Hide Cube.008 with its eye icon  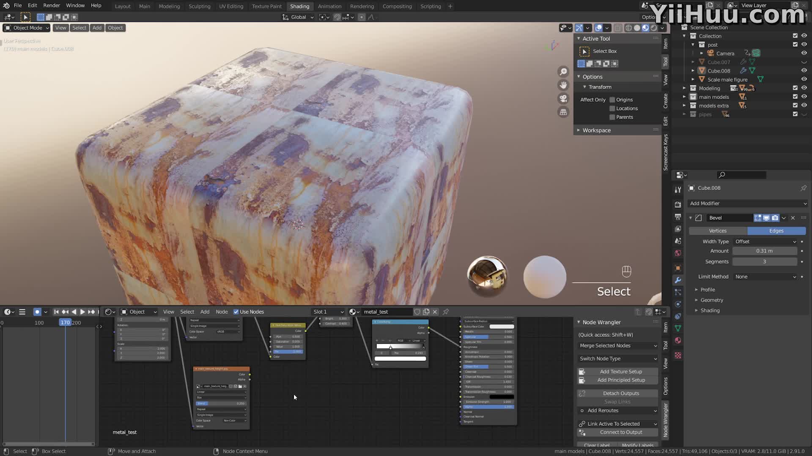click(x=804, y=71)
